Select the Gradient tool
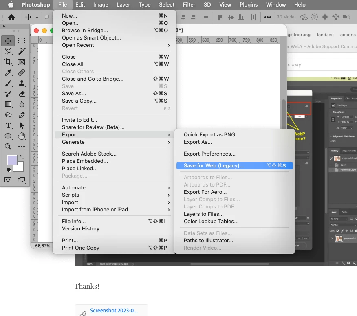Viewport: 357px width, 316px height. click(8, 104)
